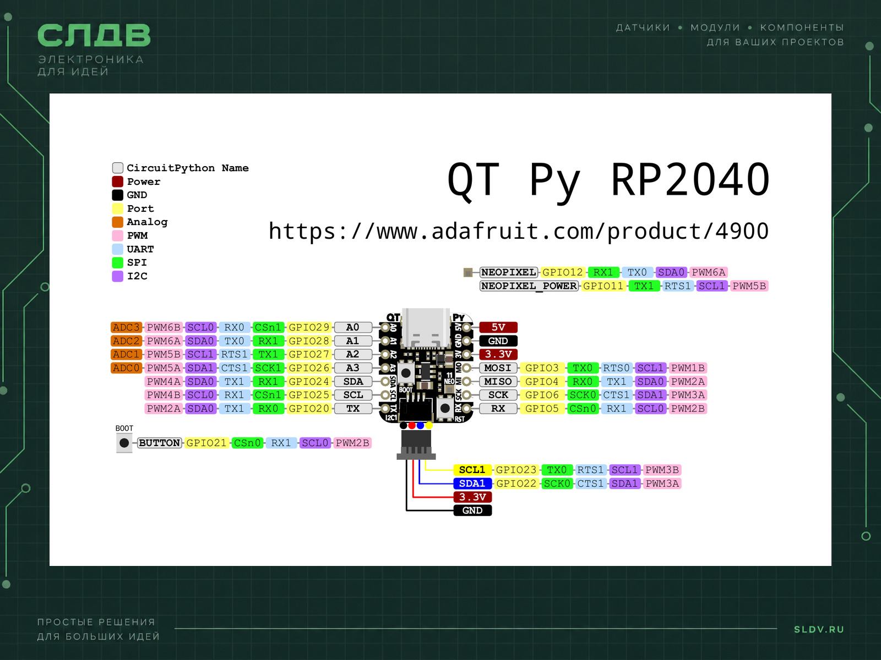
Task: Click the black GND legend swatch
Action: (x=117, y=195)
